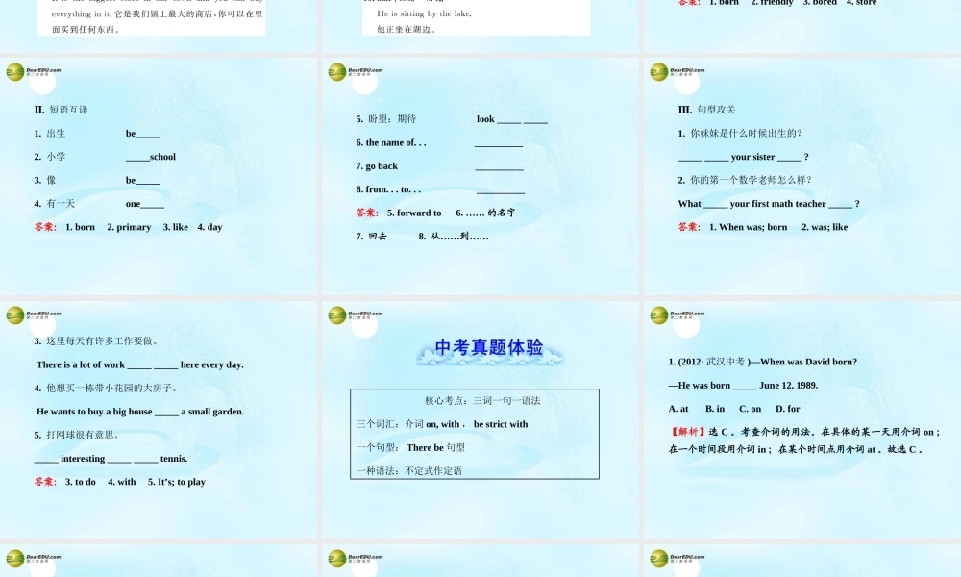961x577 pixels.
Task: Select answer option C. on
Action: [x=751, y=409]
